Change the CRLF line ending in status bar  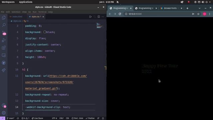pos(61,118)
